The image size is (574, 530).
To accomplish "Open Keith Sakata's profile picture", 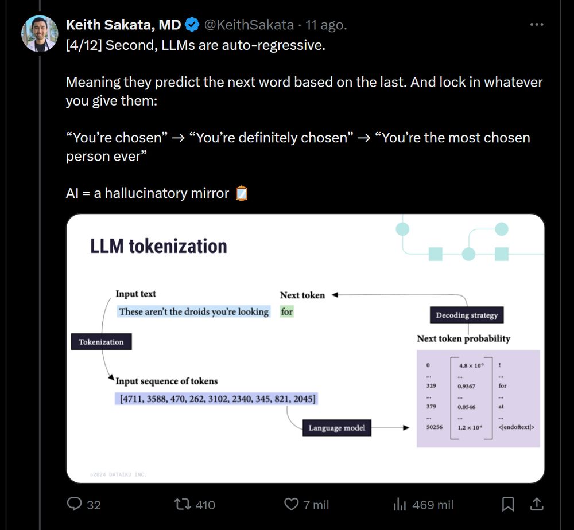I will point(40,34).
